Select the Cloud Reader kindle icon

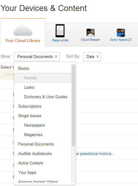[x=90, y=33]
